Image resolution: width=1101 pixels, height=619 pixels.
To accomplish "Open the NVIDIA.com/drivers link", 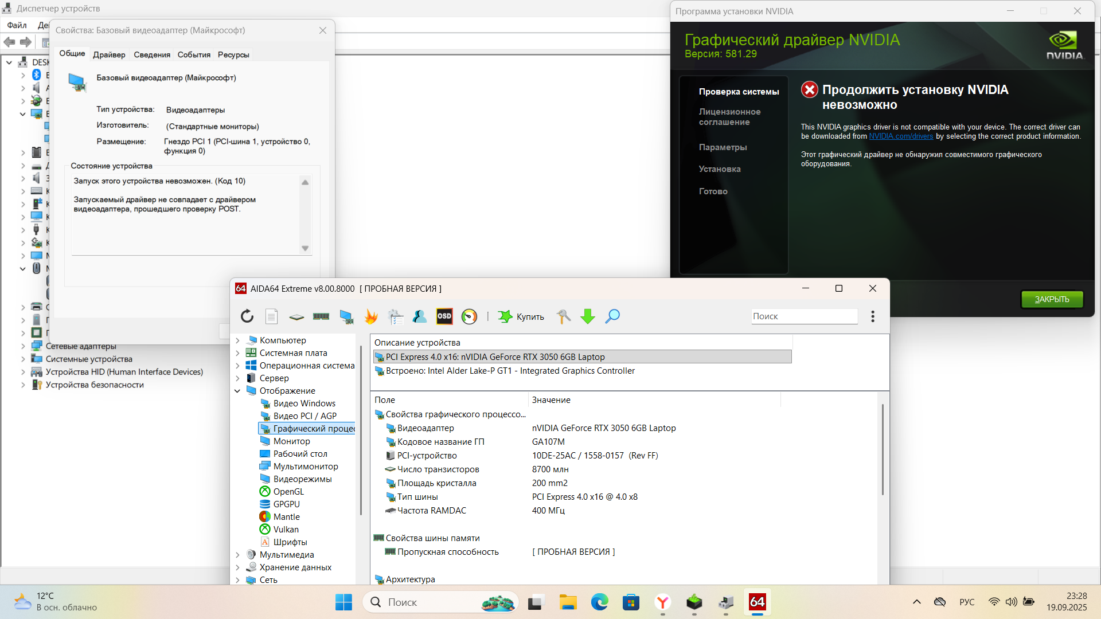I will (901, 136).
